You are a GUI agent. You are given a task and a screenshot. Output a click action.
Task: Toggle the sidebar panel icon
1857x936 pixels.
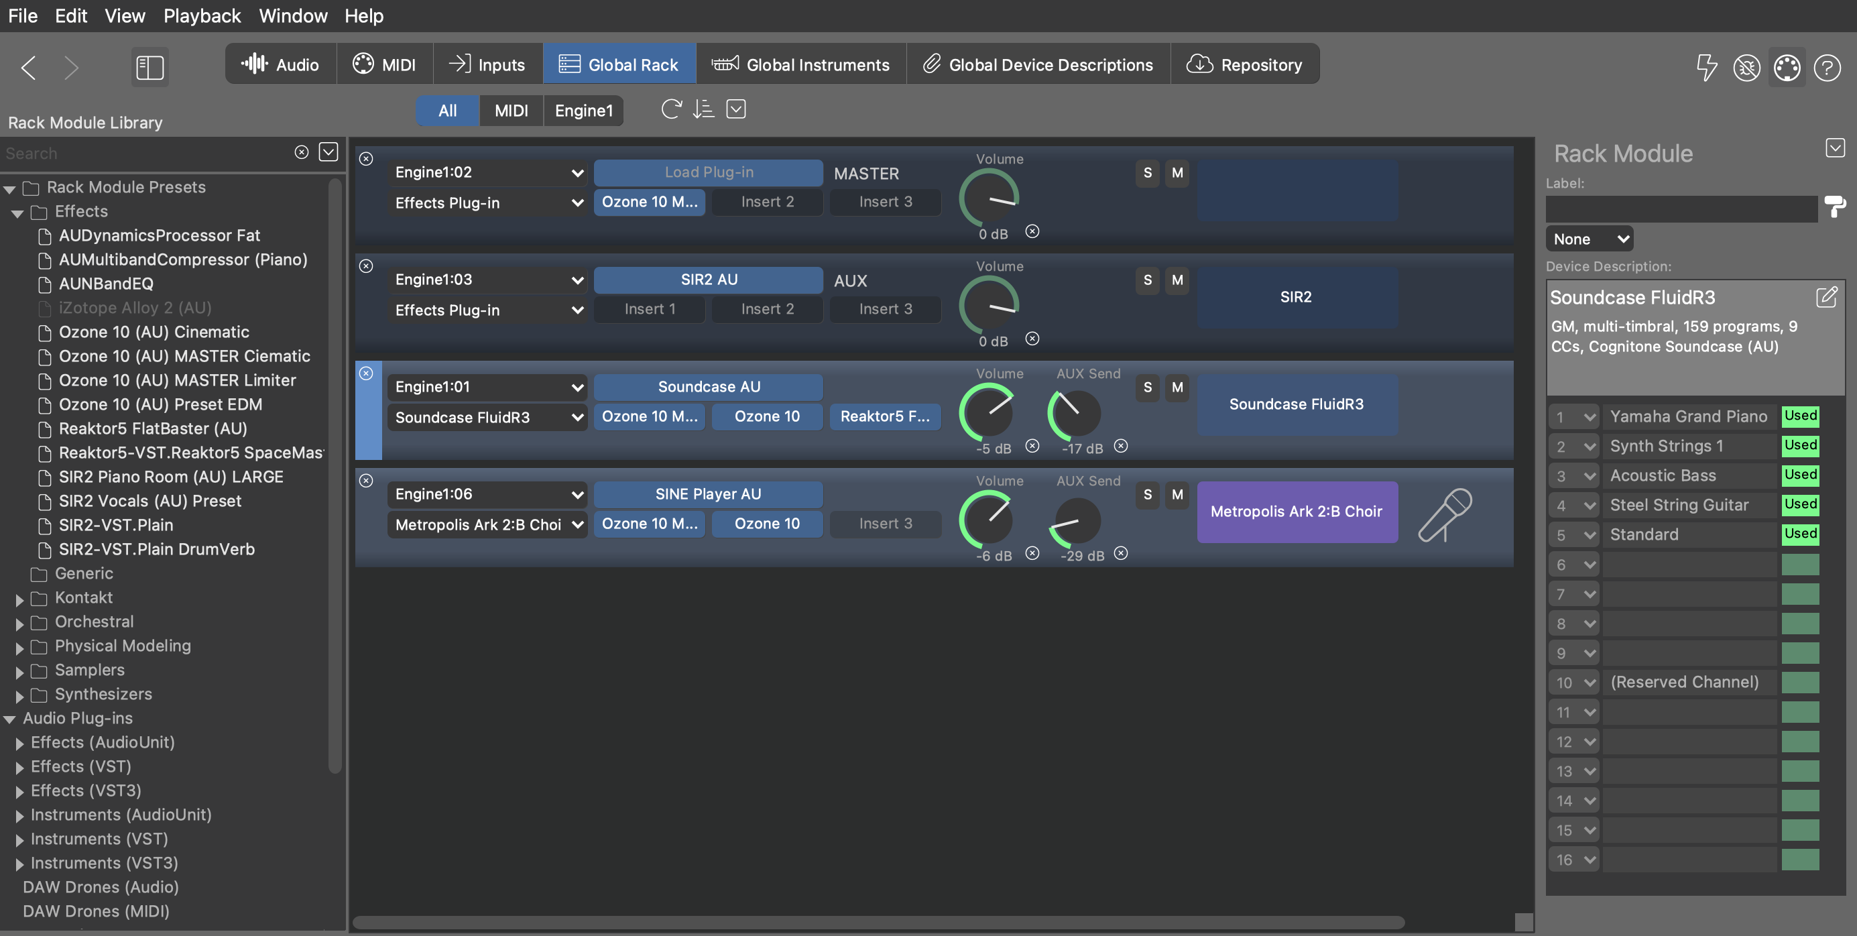pos(150,67)
